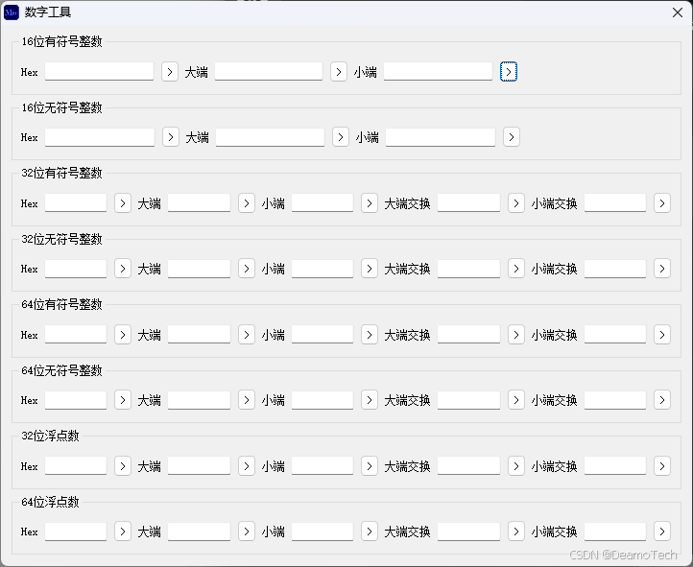Focus the 小端 field in 32位浮点数

tap(323, 466)
